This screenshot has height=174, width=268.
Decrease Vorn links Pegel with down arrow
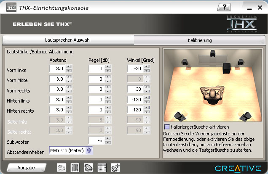[x=108, y=71]
